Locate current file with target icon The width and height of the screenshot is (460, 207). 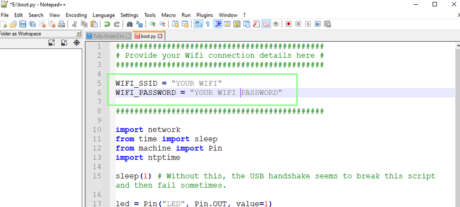76,43
